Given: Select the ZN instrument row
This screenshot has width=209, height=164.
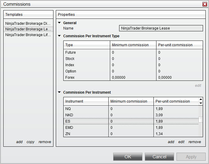Looking at the screenshot, I should coord(131,134).
